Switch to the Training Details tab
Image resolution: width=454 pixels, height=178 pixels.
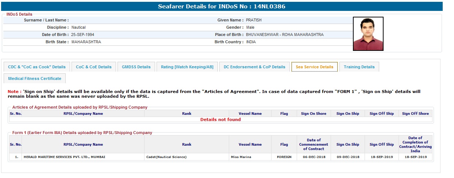pyautogui.click(x=359, y=67)
